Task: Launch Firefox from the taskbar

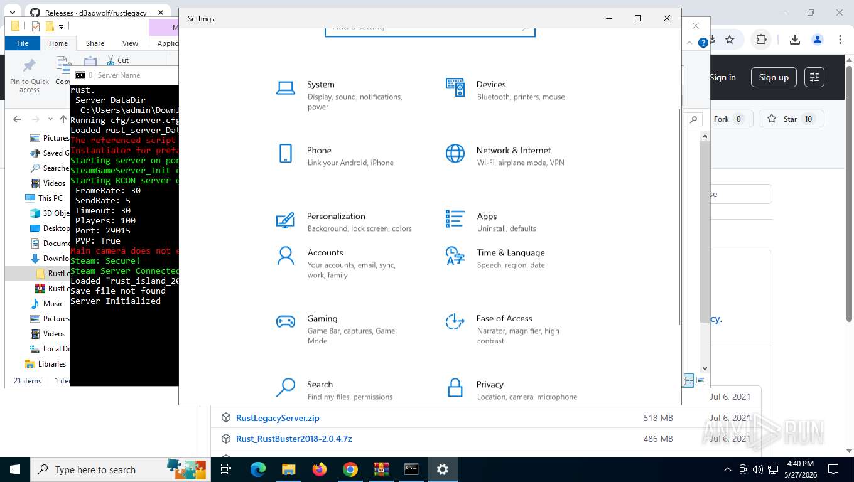Action: pyautogui.click(x=320, y=469)
